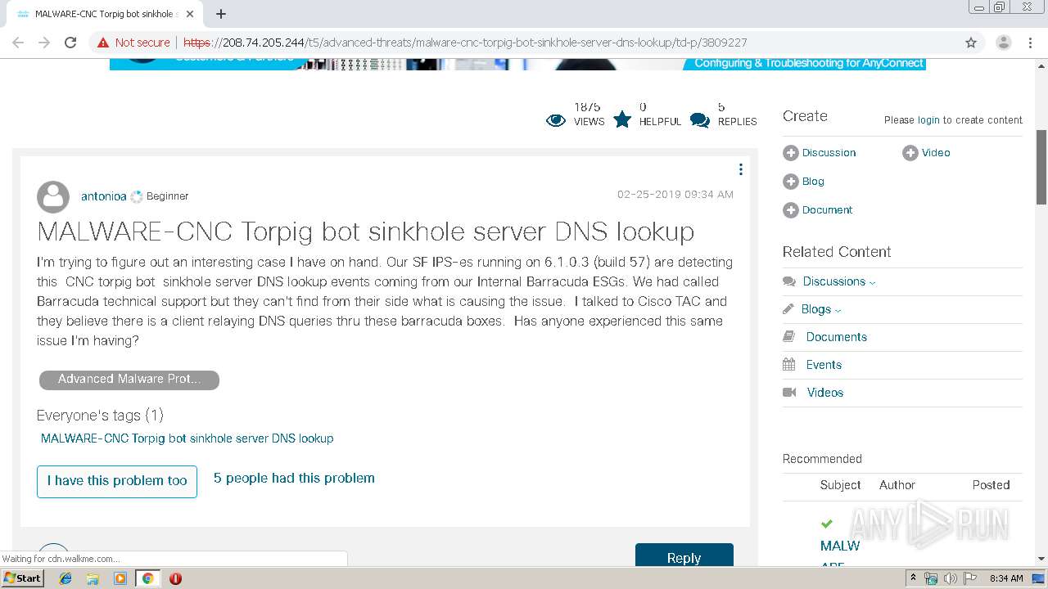
Task: Go forward to the next page
Action: (44, 43)
